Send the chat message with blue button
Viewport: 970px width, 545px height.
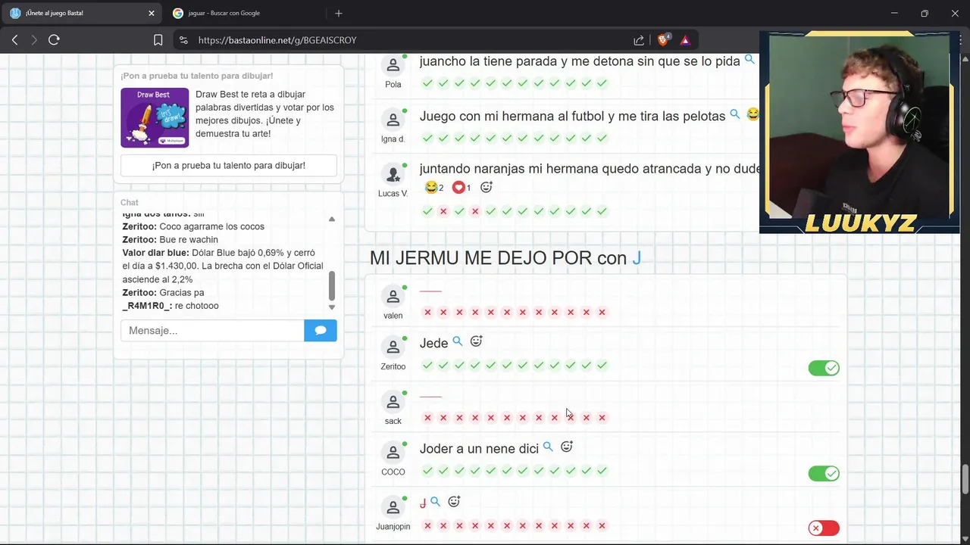tap(321, 331)
